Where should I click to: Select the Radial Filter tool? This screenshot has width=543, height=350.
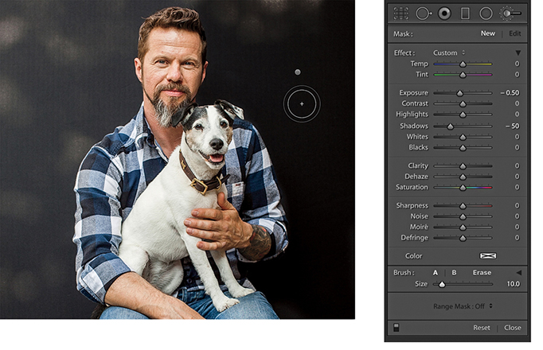486,14
